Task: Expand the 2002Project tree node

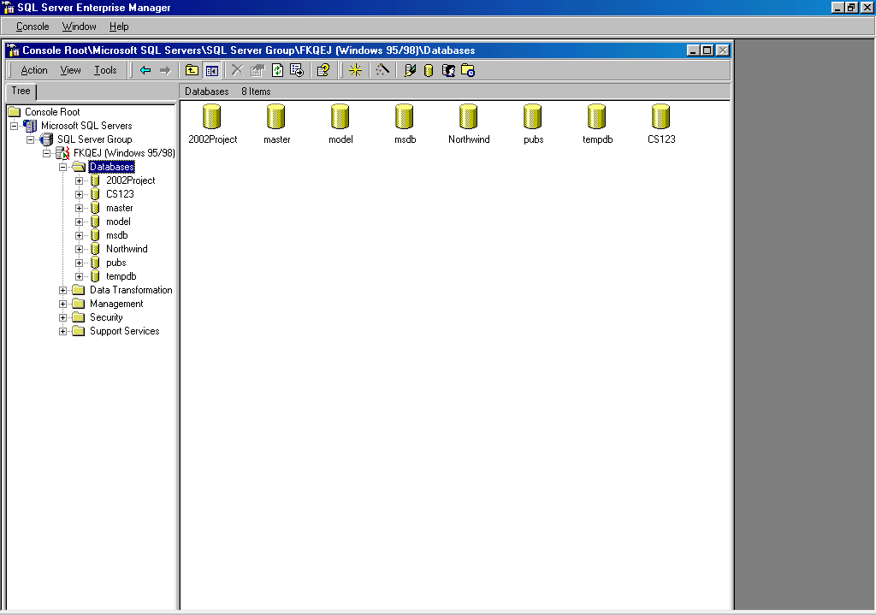Action: [x=80, y=180]
